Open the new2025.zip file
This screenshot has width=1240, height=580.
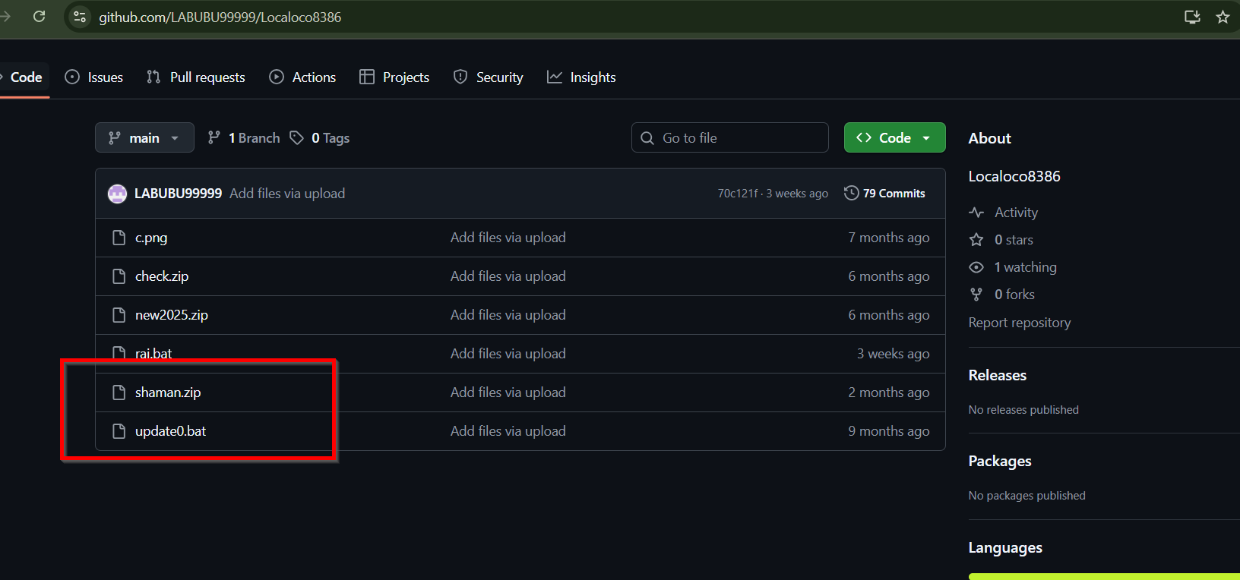172,315
